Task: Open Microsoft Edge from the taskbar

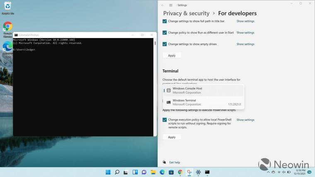Action: click(162, 172)
